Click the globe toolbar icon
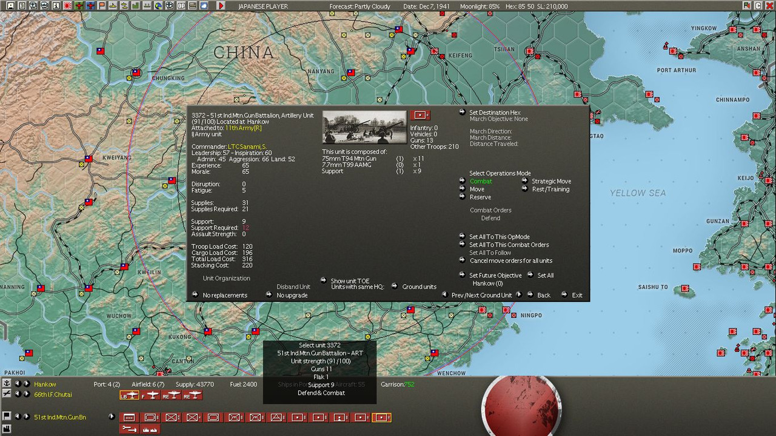This screenshot has height=436, width=776. 157,6
